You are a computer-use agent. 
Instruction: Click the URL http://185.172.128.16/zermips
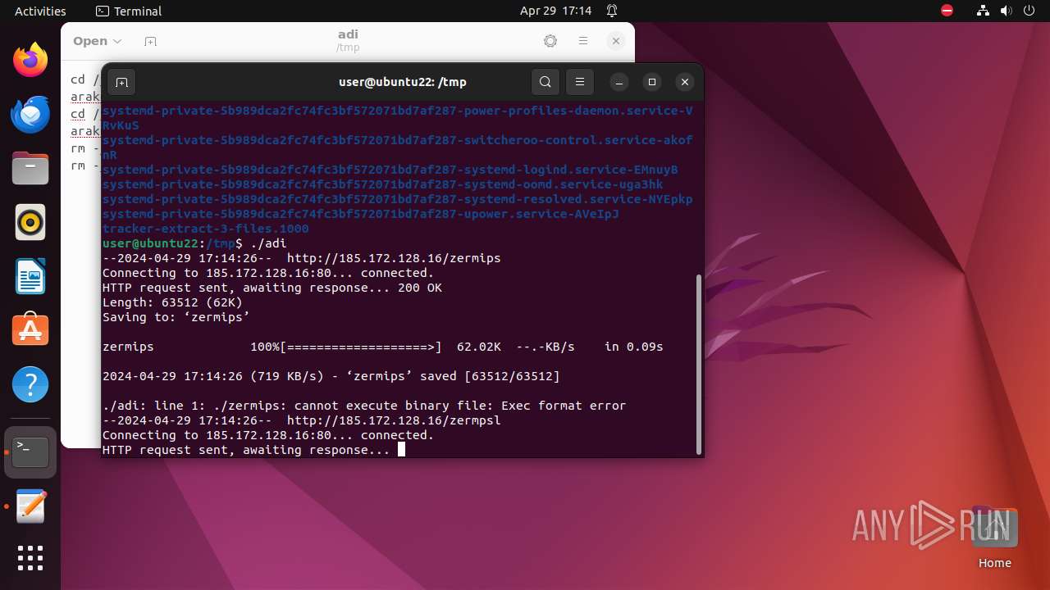pos(394,258)
